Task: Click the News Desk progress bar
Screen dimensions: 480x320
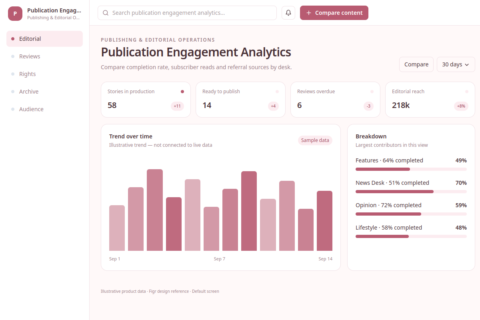Action: 411,192
